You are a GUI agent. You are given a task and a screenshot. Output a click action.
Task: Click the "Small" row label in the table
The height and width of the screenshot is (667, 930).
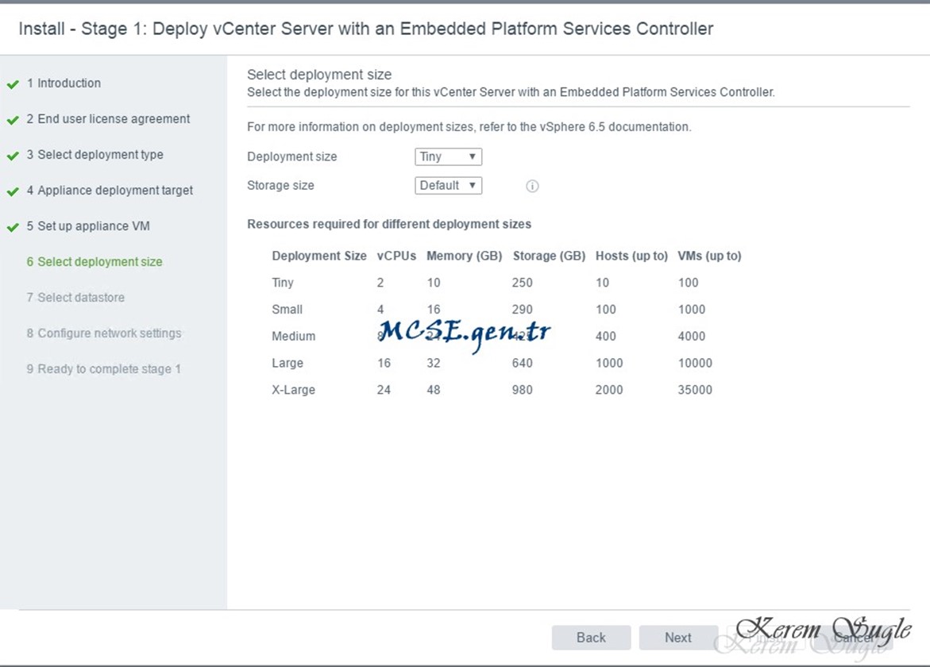click(x=287, y=310)
